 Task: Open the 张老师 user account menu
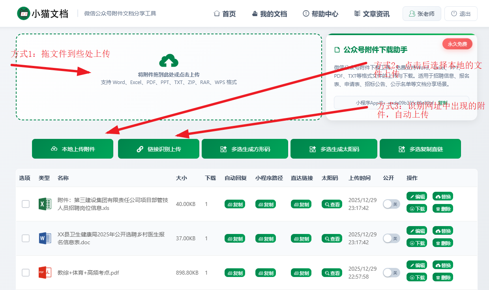click(422, 14)
